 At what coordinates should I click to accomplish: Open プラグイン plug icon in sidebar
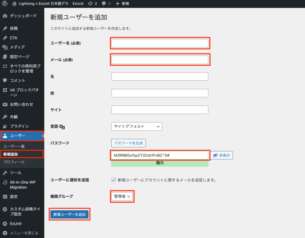[5, 126]
